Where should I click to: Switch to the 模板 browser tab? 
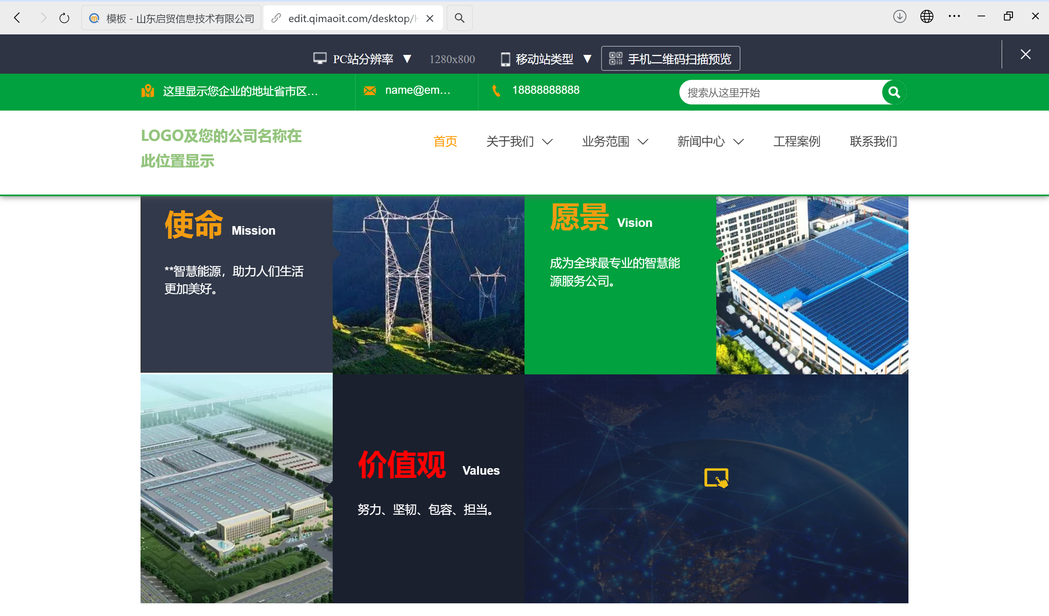pos(171,18)
